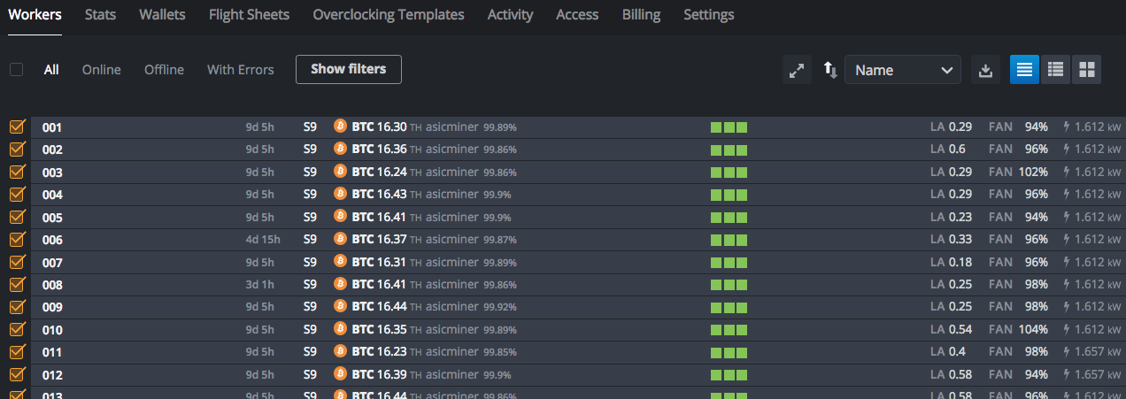Click the Bitcoin coin icon on worker 006

(340, 239)
